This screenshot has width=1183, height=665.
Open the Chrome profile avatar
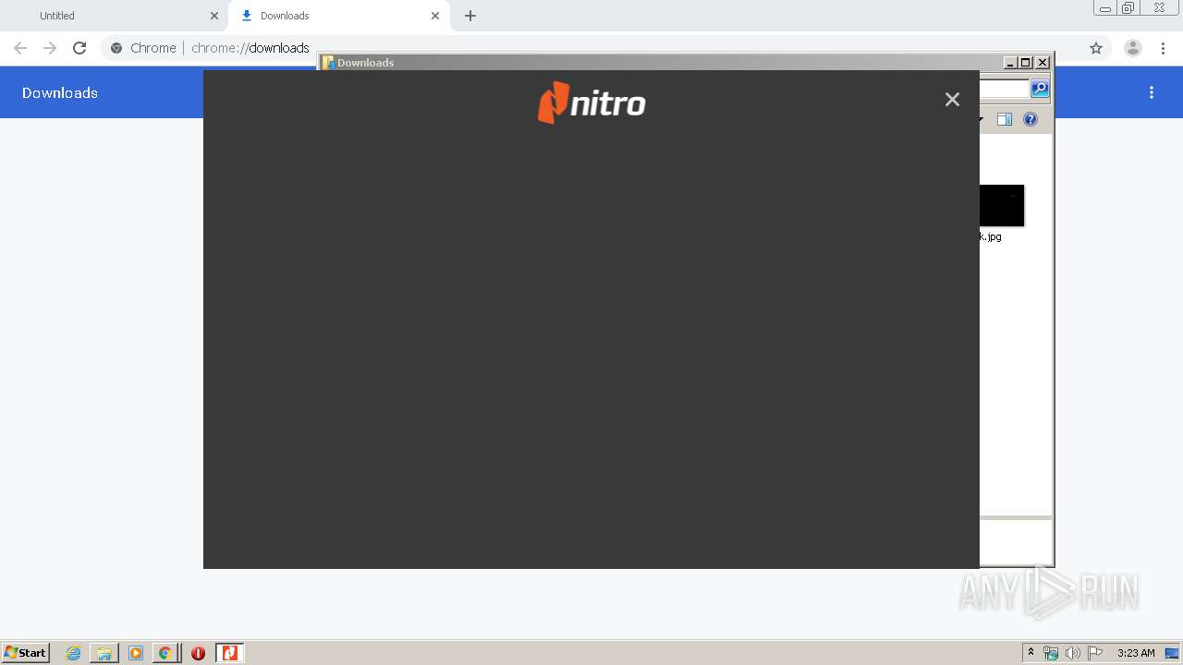(1133, 48)
